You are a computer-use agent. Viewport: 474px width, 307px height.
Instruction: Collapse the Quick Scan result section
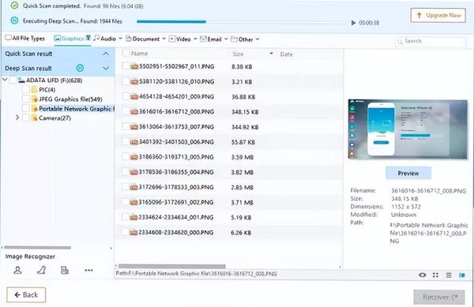coord(106,54)
